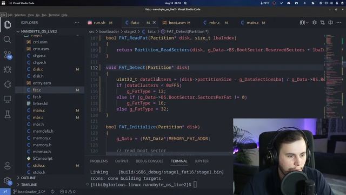Image resolution: width=346 pixels, height=195 pixels.
Task: Click line number 112 in gutter
Action: click(x=94, y=68)
